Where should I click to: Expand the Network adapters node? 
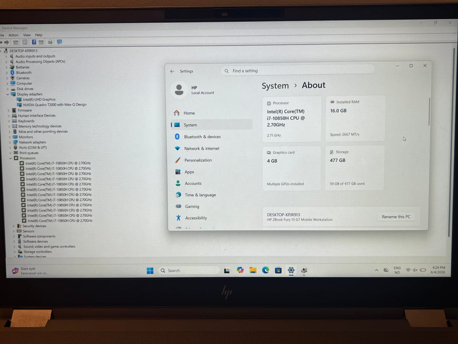[10, 142]
